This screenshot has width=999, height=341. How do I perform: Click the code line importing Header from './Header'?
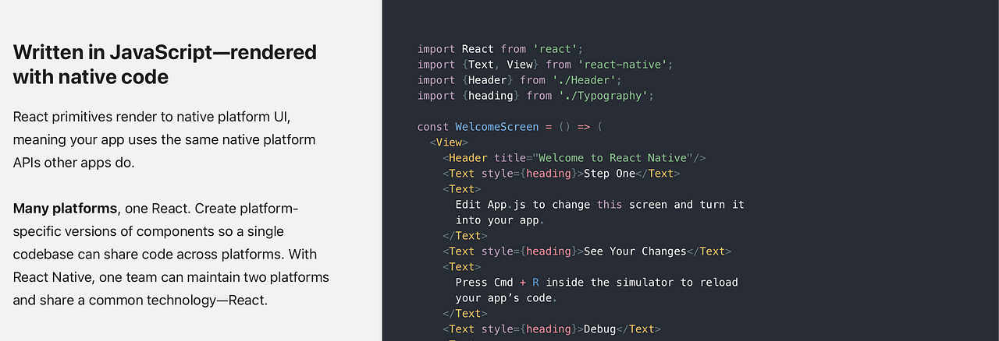519,79
